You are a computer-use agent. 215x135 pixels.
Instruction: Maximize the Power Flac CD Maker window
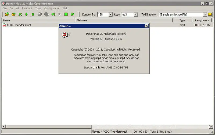[x=207, y=4]
